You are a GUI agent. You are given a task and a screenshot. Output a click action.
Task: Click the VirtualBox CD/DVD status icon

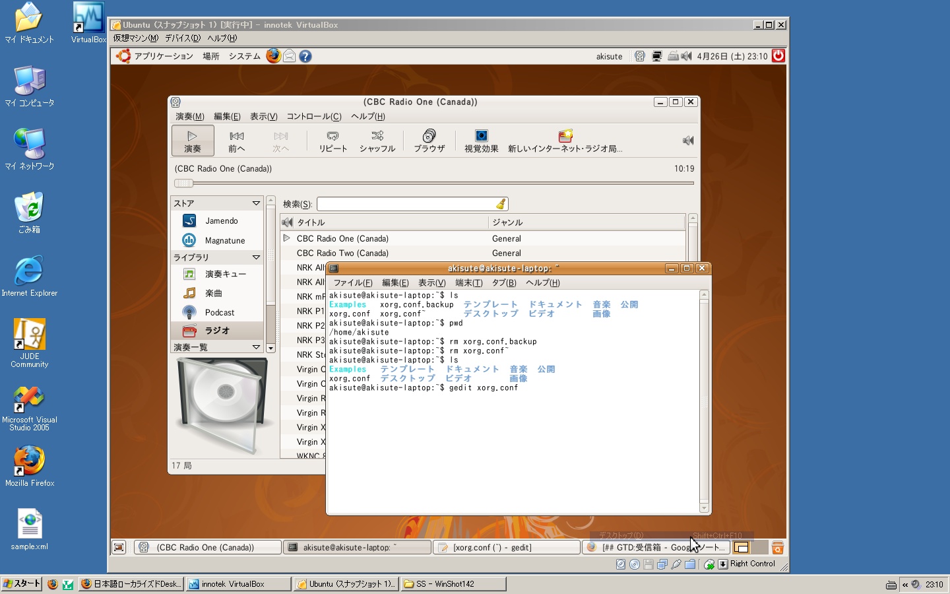coord(635,564)
